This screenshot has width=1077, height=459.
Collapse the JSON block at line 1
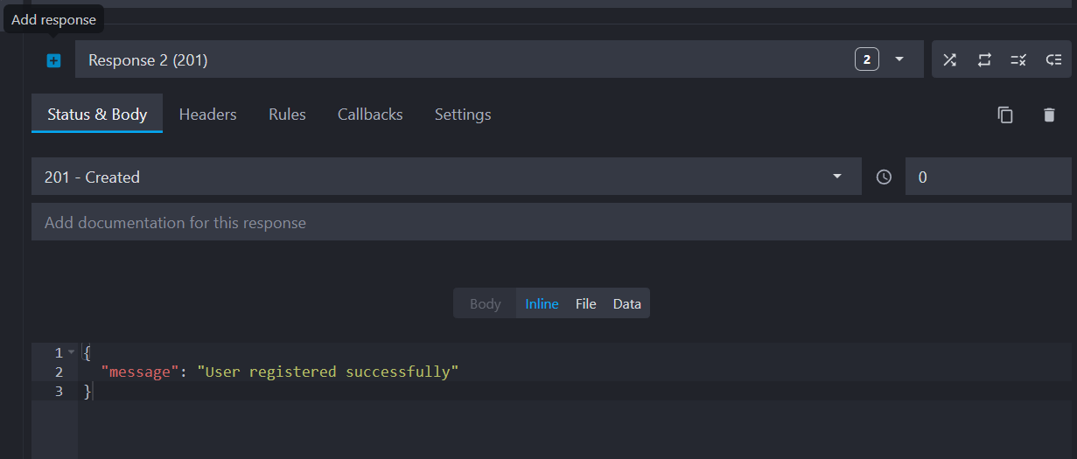coord(72,352)
